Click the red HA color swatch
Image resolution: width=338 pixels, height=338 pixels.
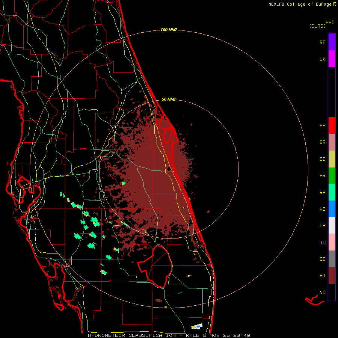tap(332, 125)
